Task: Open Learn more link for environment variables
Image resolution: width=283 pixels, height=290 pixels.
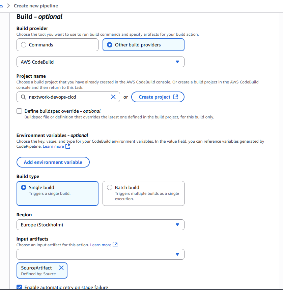Action: coord(53,146)
